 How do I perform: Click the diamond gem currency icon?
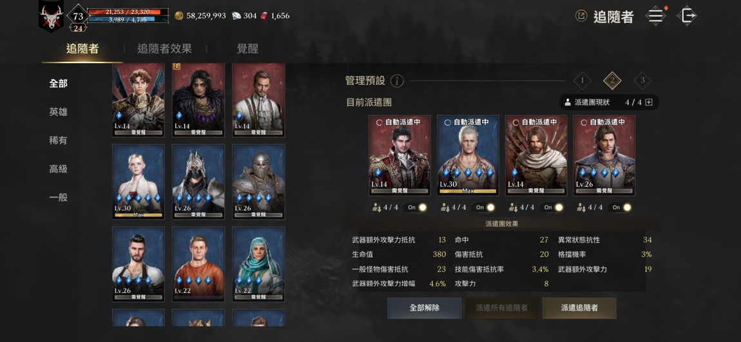click(236, 15)
